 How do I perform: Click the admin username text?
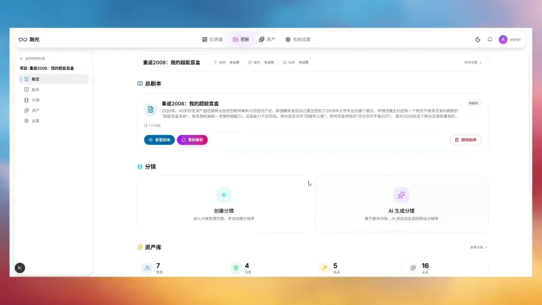(x=515, y=39)
